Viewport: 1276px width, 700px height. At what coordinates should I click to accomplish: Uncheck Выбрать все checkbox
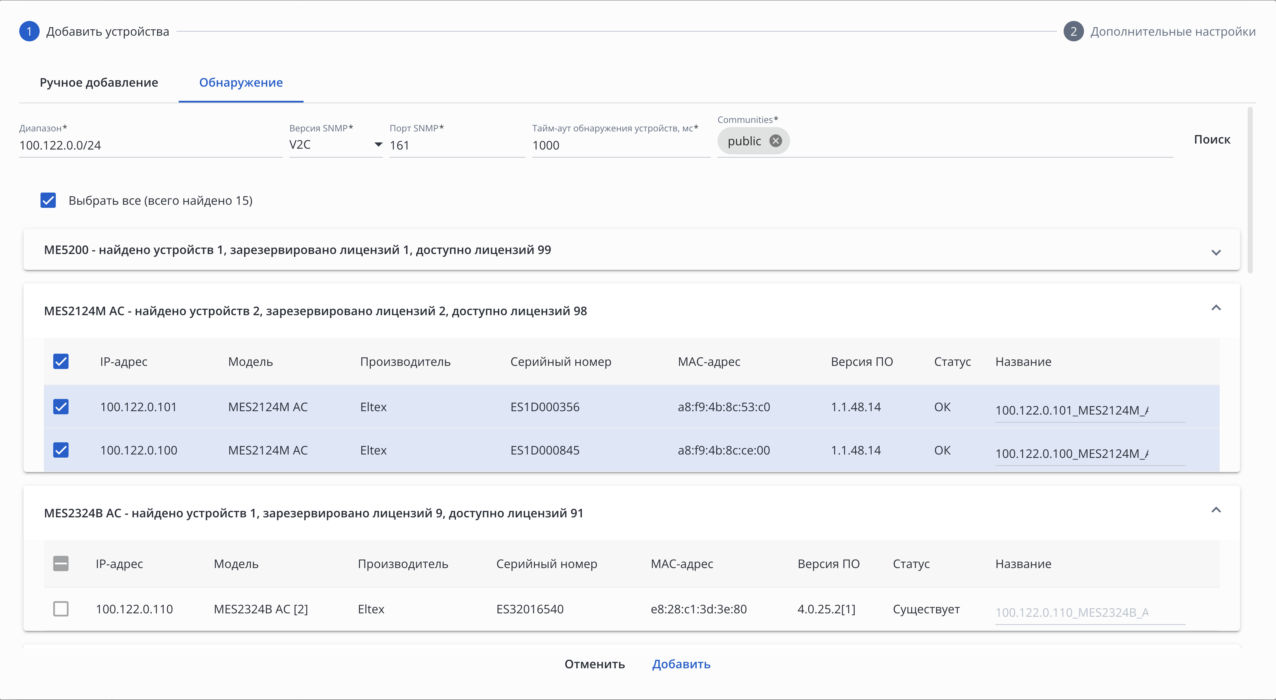click(48, 201)
